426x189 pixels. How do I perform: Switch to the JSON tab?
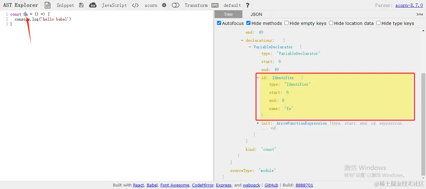(256, 14)
